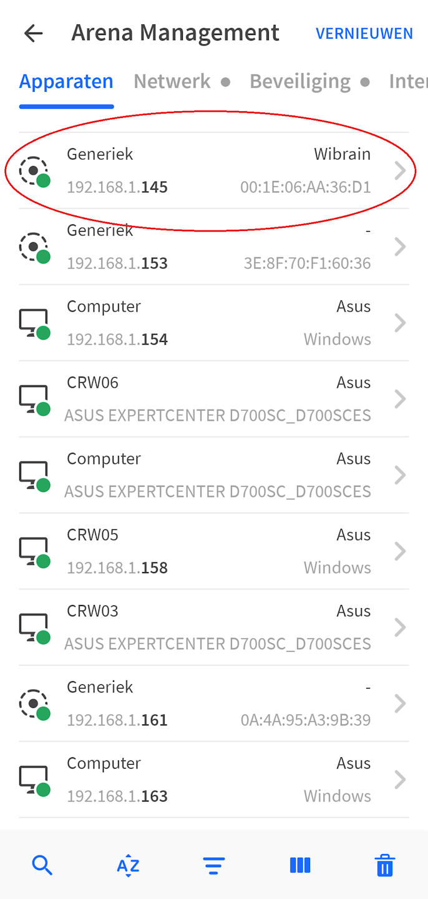The image size is (428, 899).
Task: Click generic device icon for 192.168.1.153
Action: tap(34, 246)
